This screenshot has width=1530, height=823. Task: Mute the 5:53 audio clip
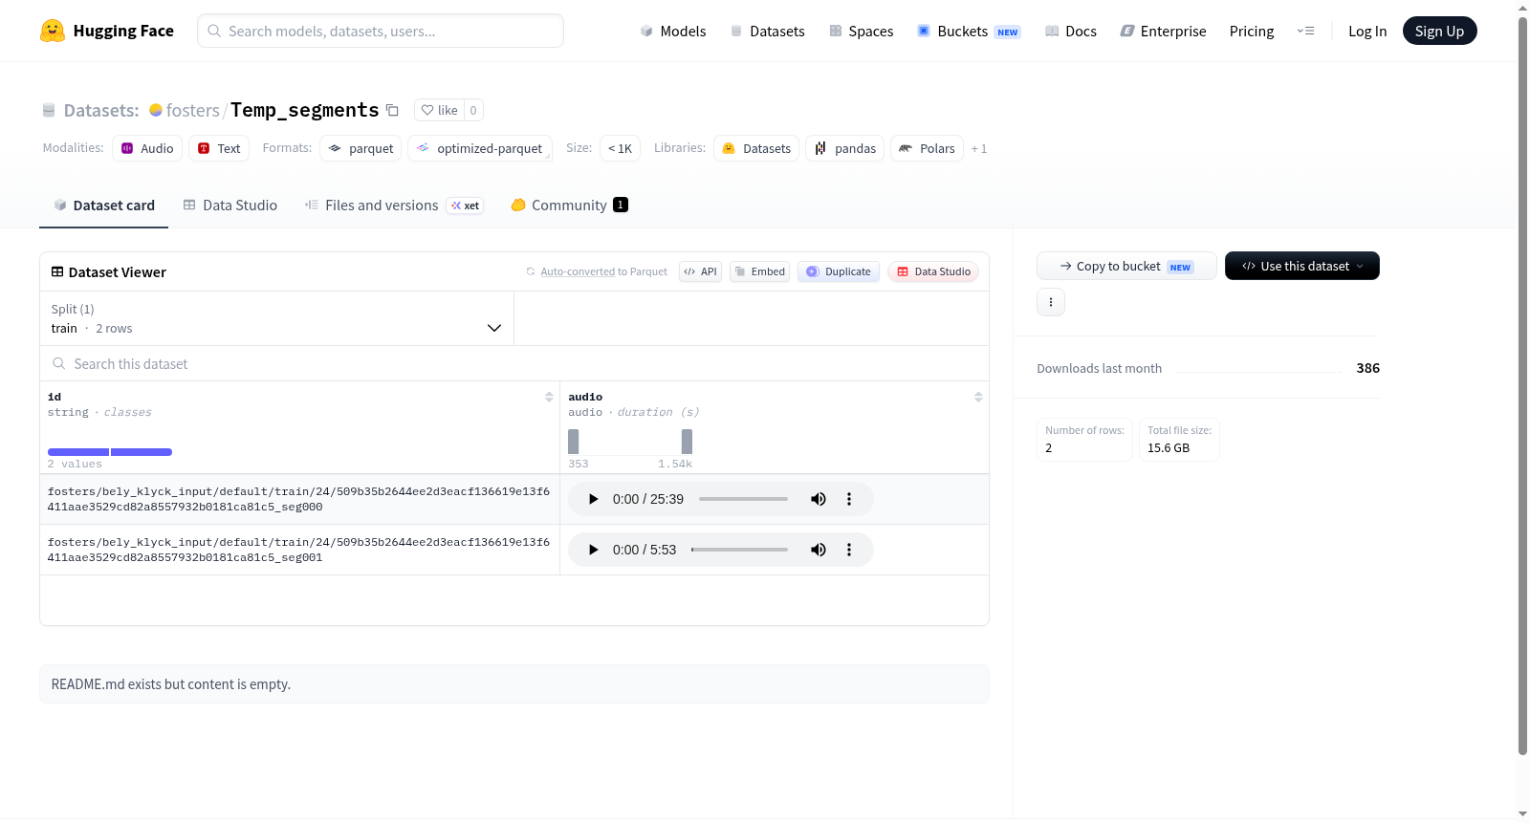pos(819,550)
